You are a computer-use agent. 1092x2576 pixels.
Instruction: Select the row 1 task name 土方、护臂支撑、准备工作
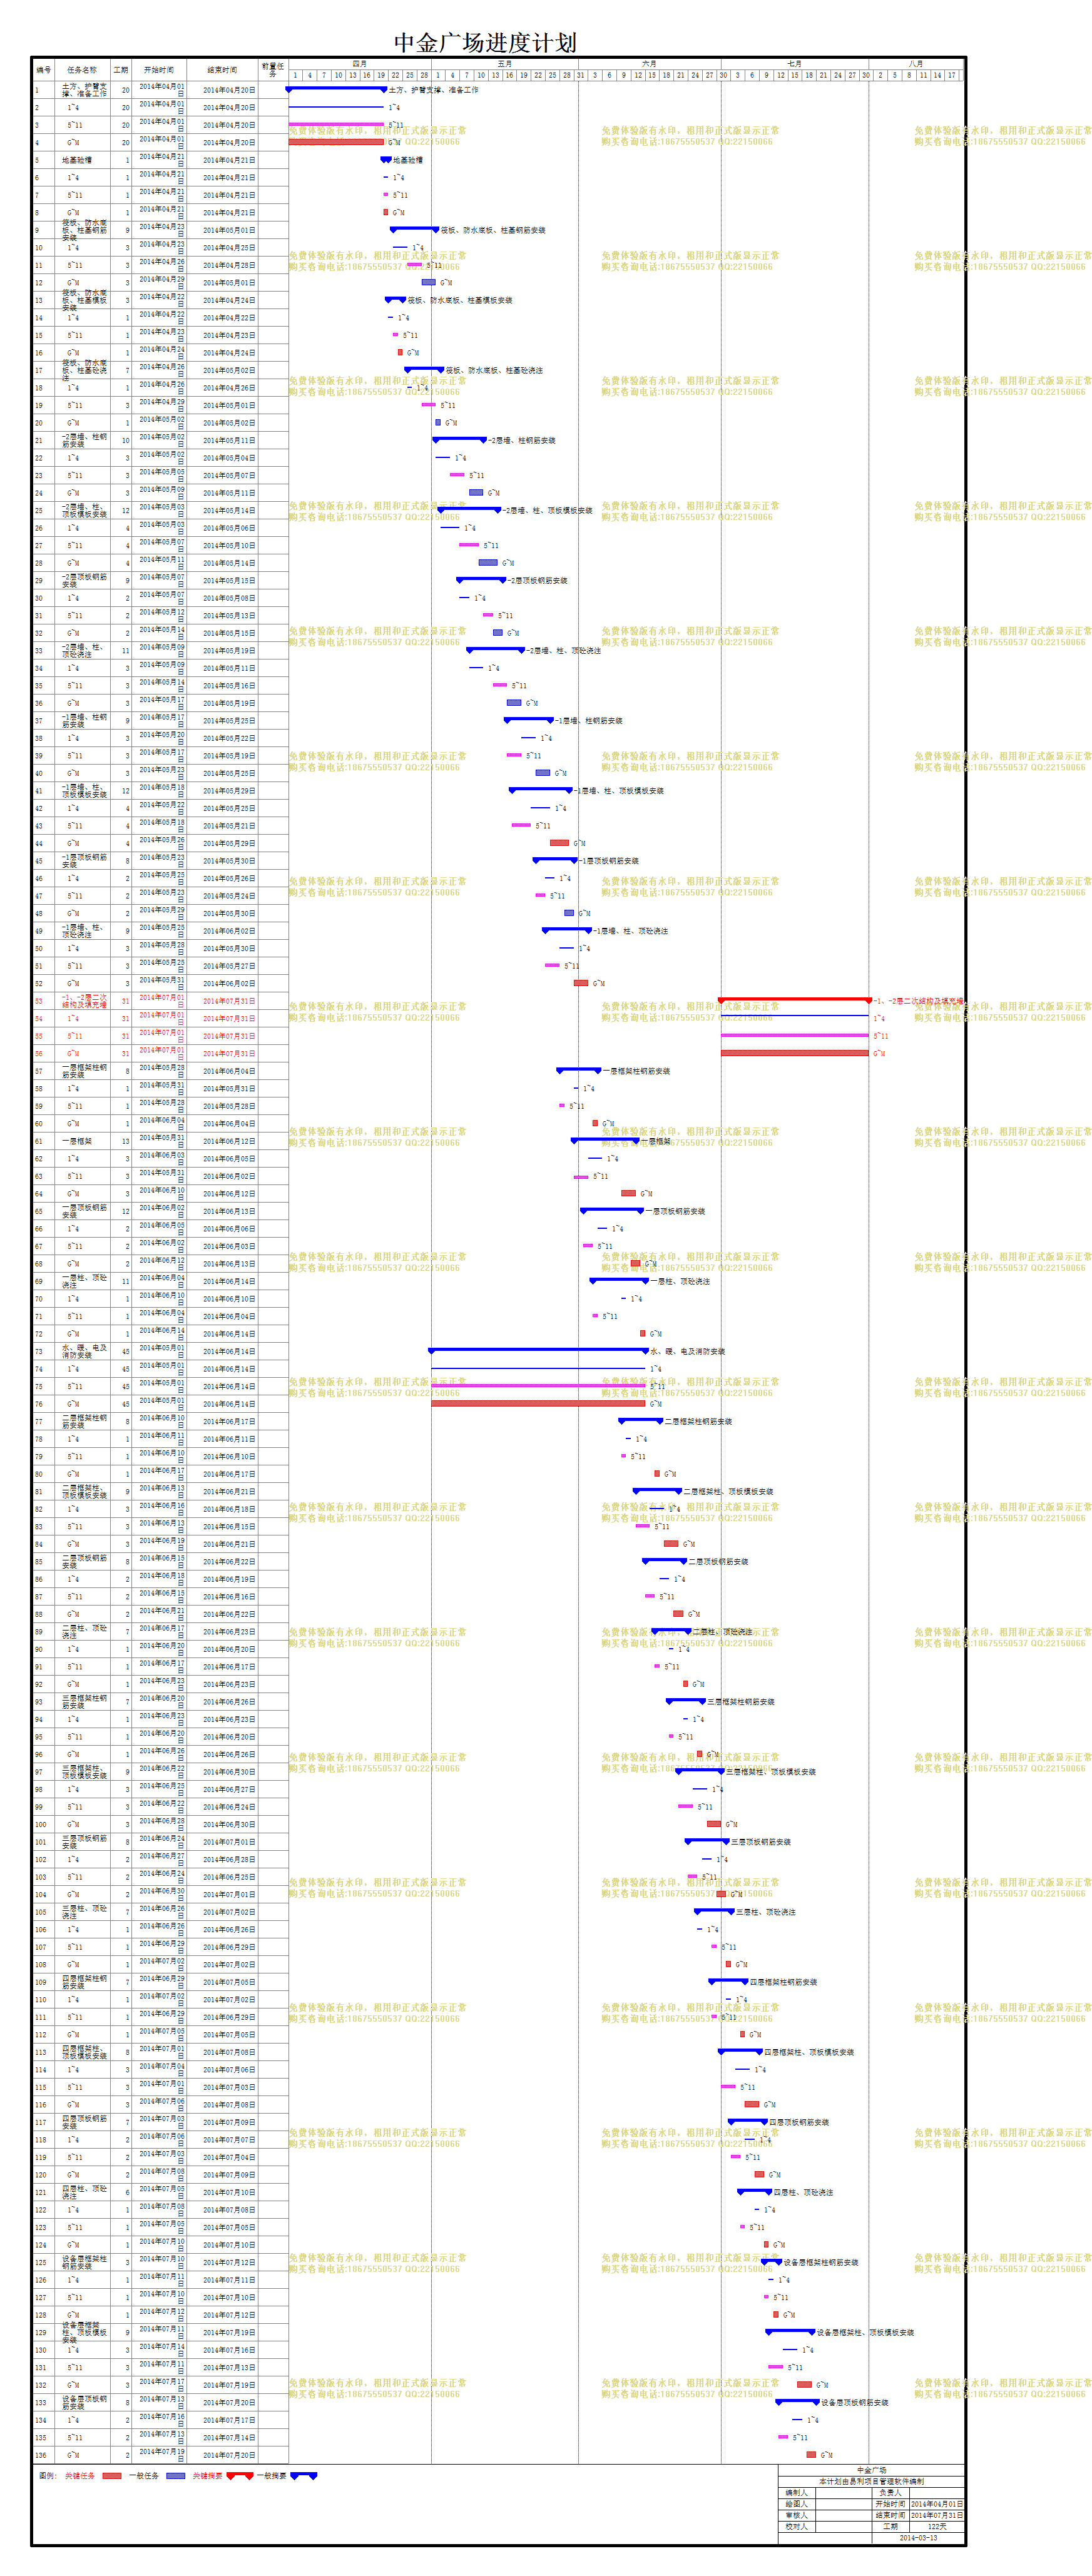pyautogui.click(x=83, y=90)
